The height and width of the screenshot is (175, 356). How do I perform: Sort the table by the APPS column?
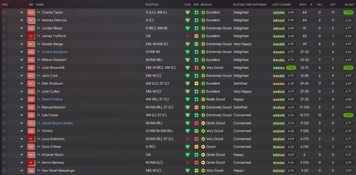(303, 4)
